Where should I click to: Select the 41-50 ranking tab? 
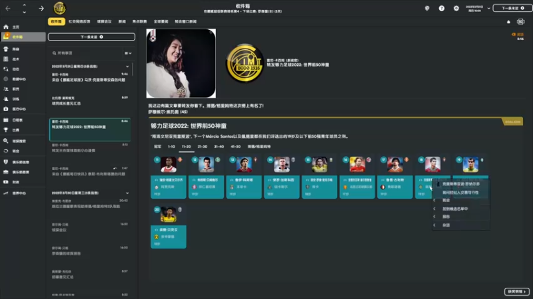click(236, 146)
